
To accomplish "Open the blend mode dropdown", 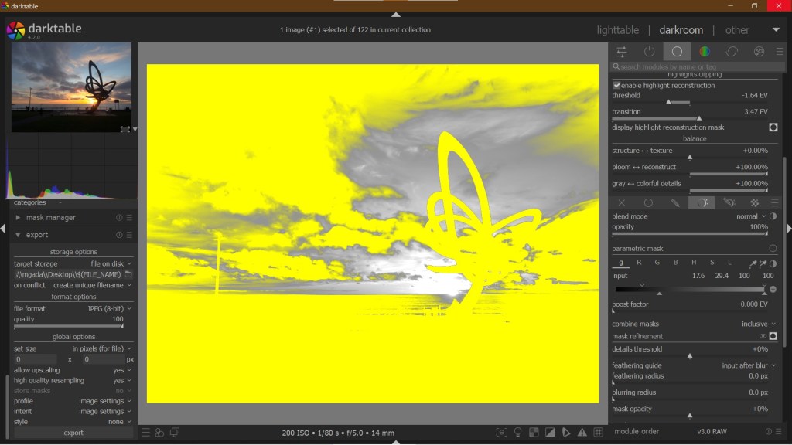I will coord(751,216).
